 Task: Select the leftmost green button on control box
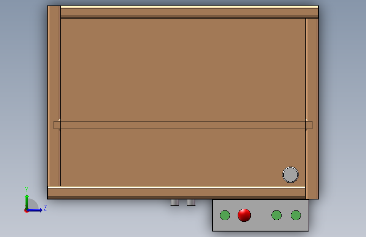tap(225, 215)
